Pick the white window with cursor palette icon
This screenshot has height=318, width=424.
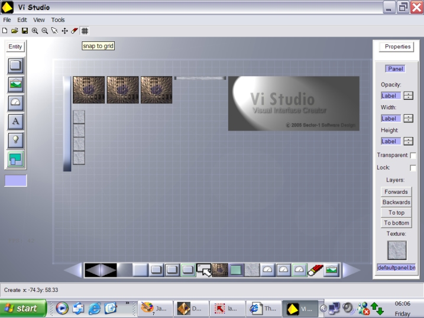click(x=204, y=270)
